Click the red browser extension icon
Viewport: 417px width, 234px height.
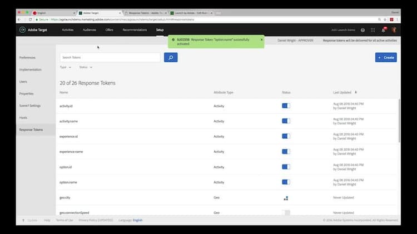391,19
